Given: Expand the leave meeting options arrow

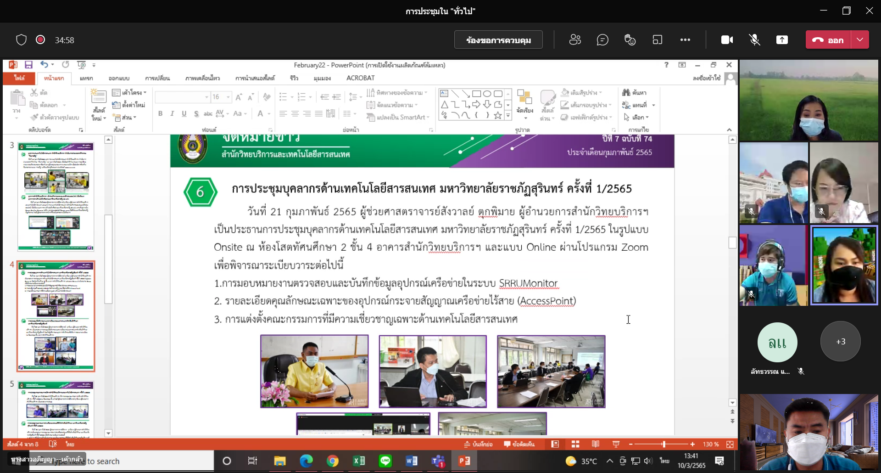Looking at the screenshot, I should pos(860,40).
